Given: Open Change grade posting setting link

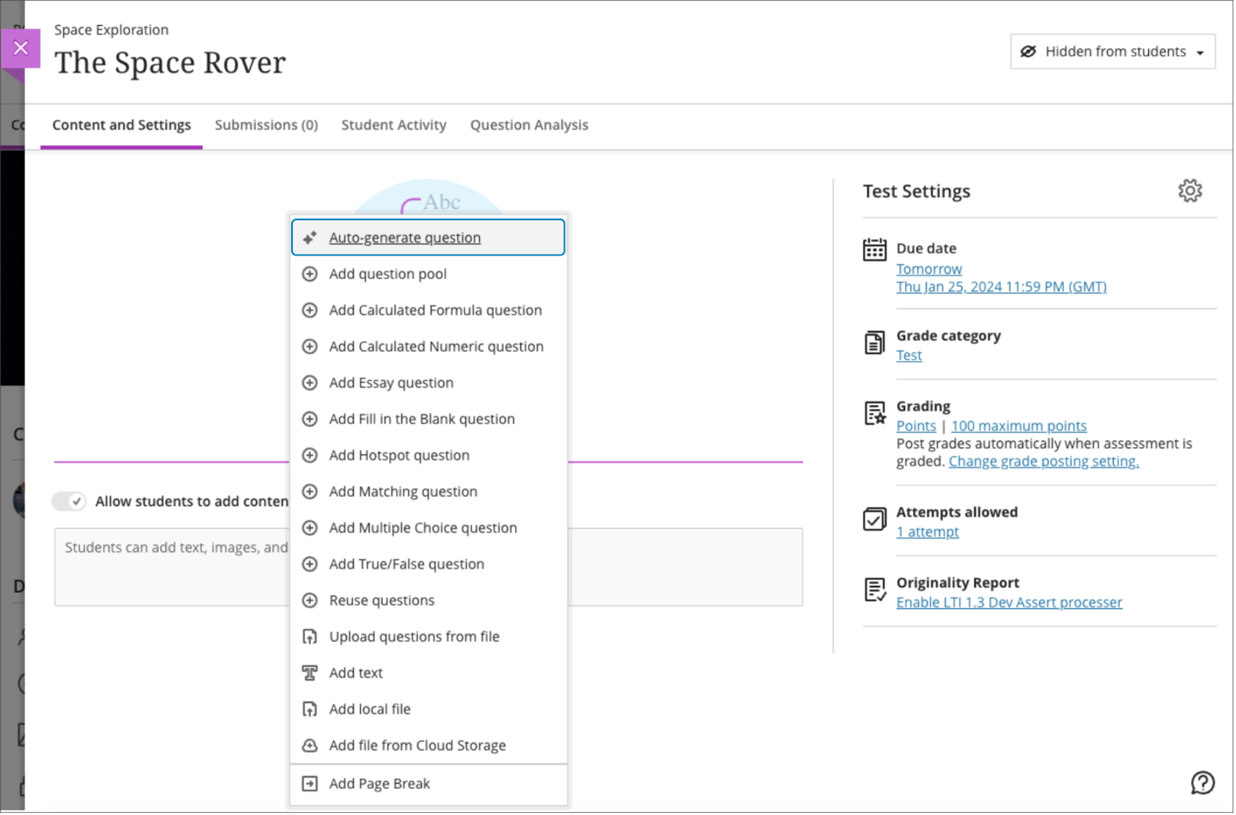Looking at the screenshot, I should [1043, 461].
